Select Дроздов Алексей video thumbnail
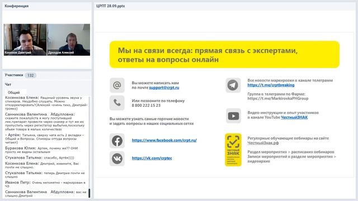This screenshot has width=358, height=201. tap(69, 40)
